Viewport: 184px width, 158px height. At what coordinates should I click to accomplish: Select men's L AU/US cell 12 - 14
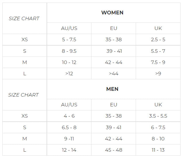pyautogui.click(x=69, y=150)
